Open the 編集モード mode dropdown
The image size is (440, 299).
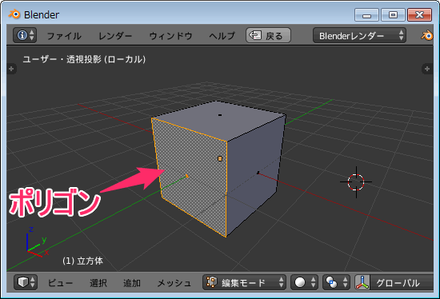[x=244, y=282]
